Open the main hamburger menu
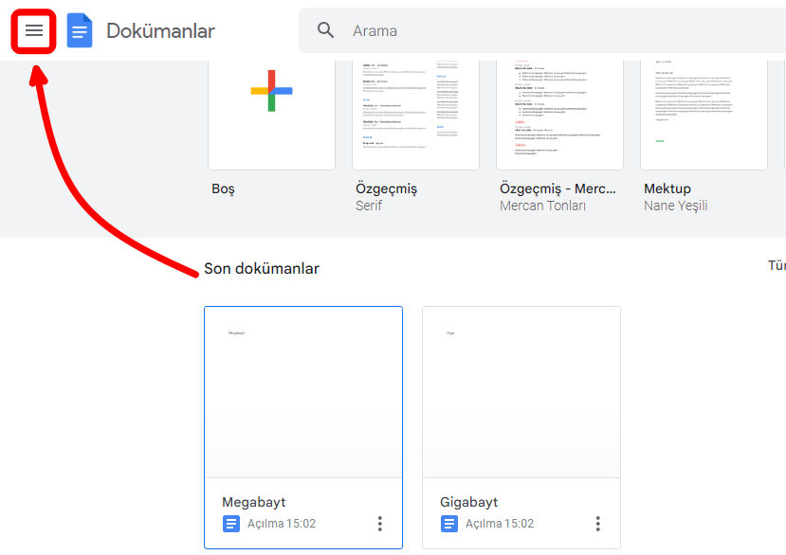The width and height of the screenshot is (786, 555). click(34, 31)
